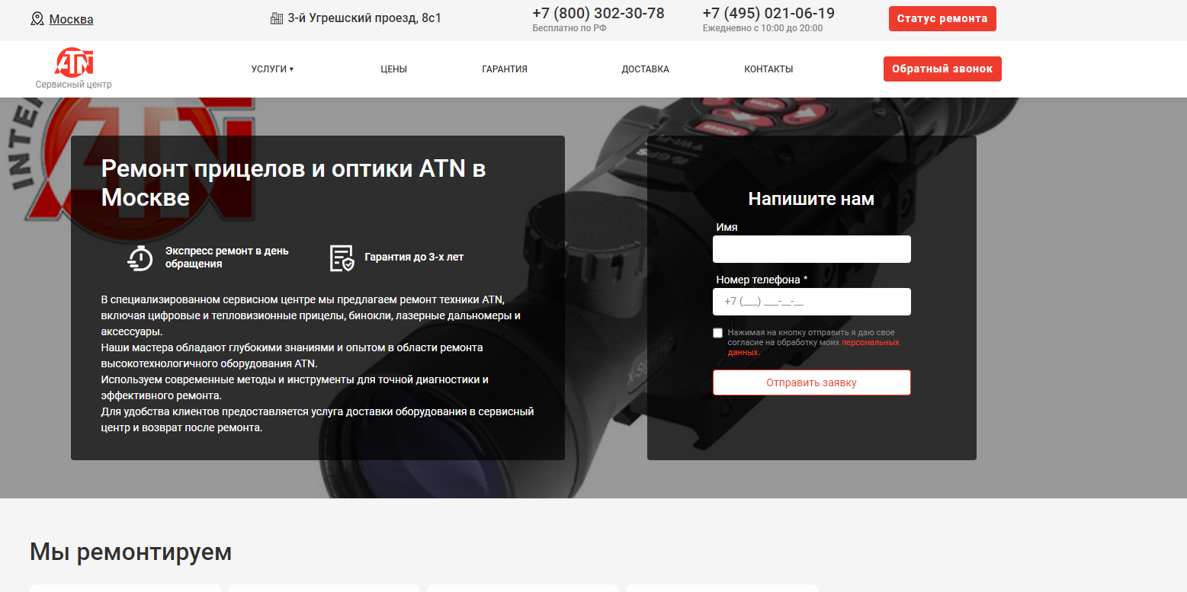Click the Обратный звонок button
This screenshot has width=1187, height=592.
942,69
